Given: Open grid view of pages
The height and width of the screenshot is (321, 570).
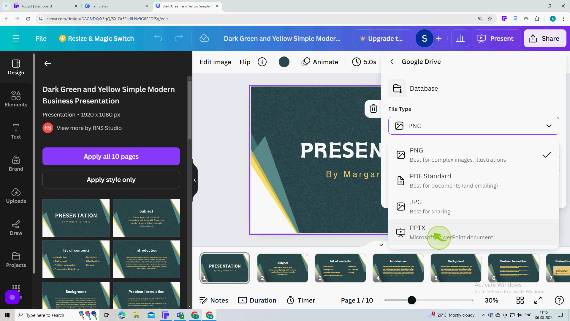Looking at the screenshot, I should click(520, 300).
